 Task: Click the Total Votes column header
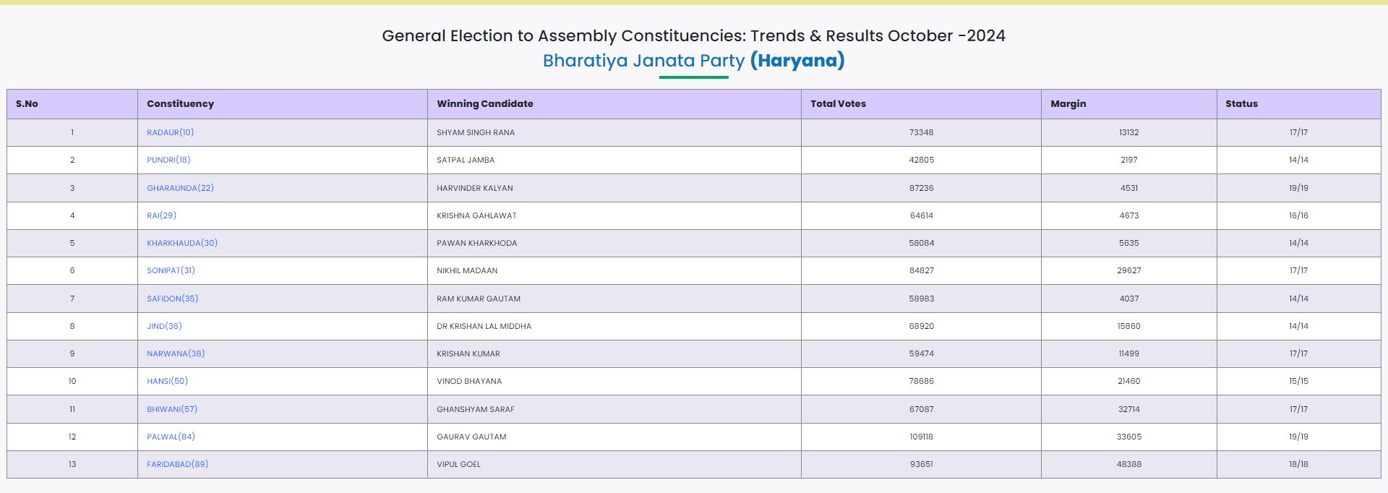coord(838,104)
